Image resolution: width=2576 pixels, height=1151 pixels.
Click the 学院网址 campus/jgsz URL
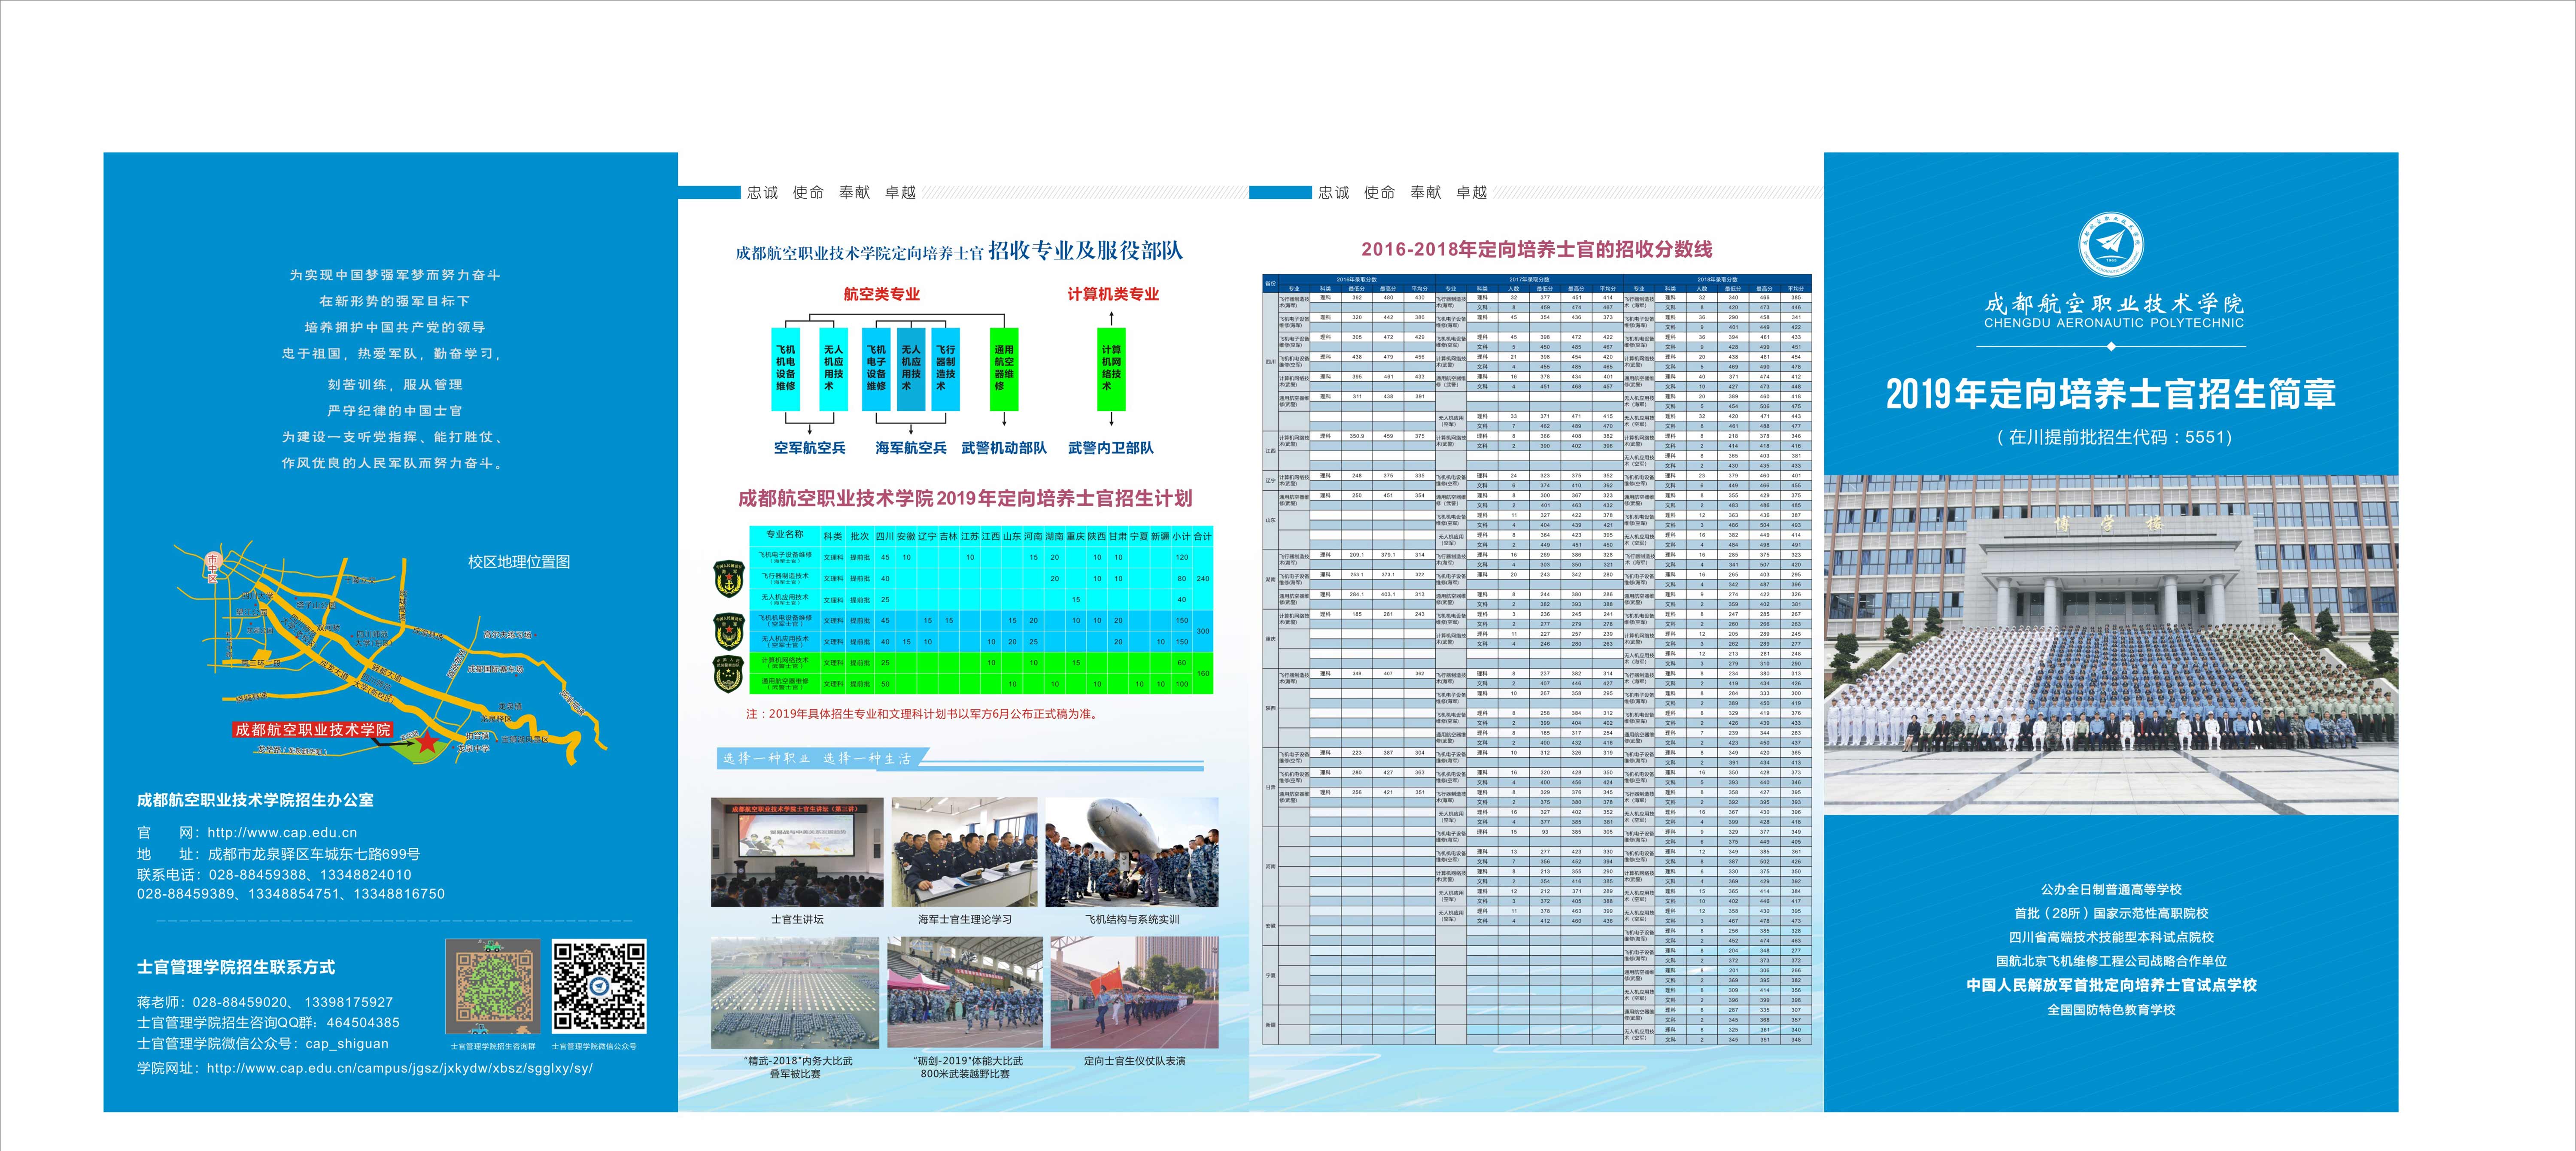pyautogui.click(x=400, y=1068)
